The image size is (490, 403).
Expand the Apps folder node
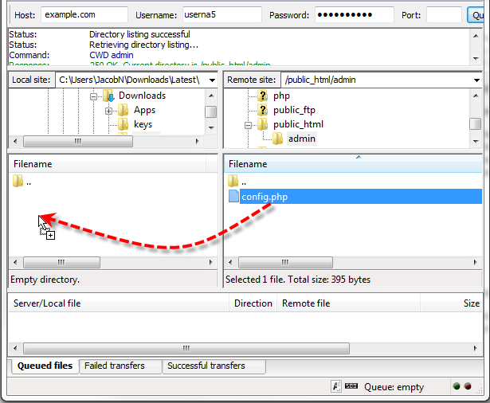pyautogui.click(x=108, y=111)
